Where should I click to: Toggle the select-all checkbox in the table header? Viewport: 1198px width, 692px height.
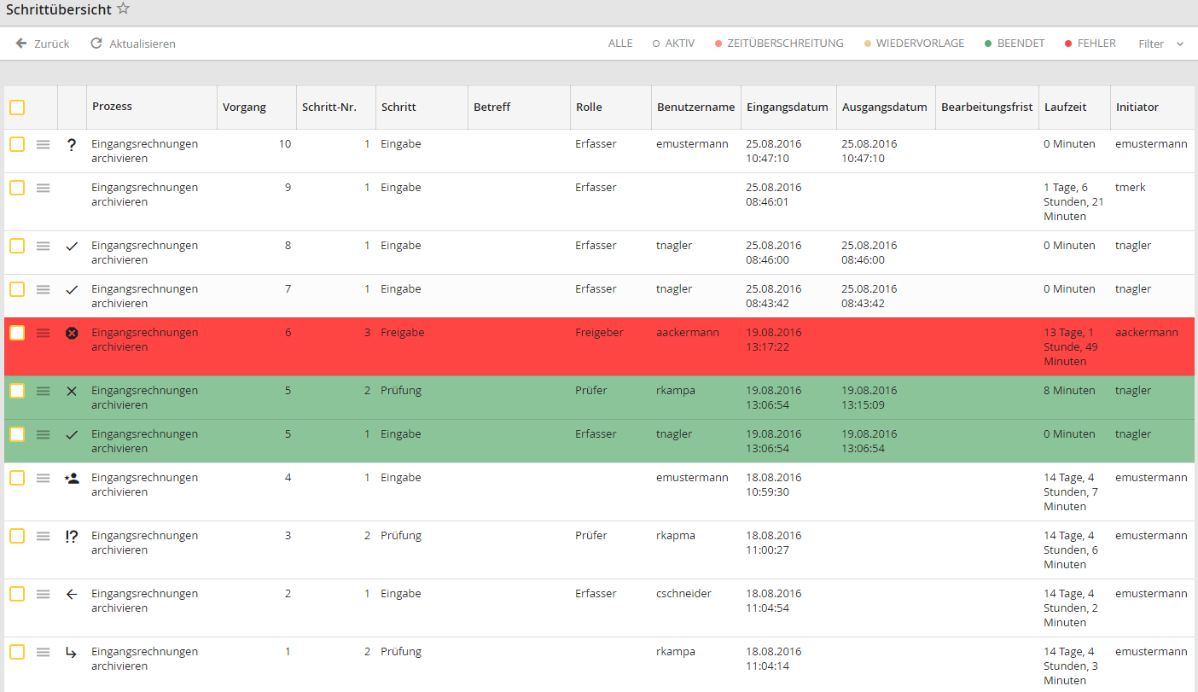(17, 108)
